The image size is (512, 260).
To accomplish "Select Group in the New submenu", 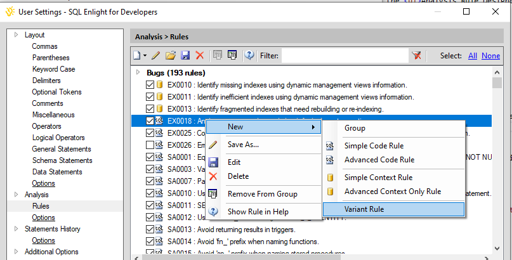I will tap(394, 128).
